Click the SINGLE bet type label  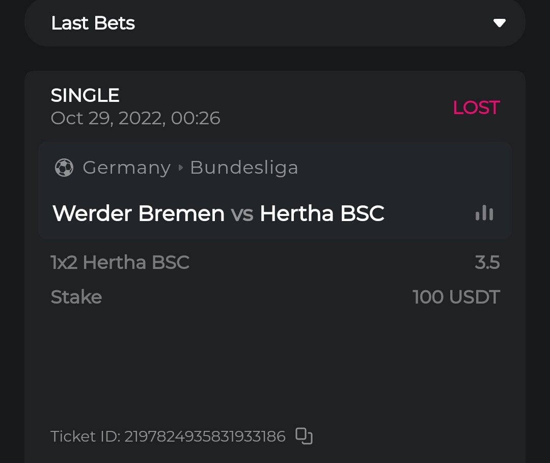coord(85,95)
